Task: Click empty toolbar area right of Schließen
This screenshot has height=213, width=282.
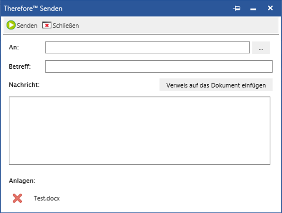Action: click(175, 25)
